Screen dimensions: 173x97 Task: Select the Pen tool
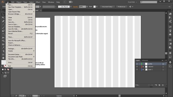tap(3, 21)
